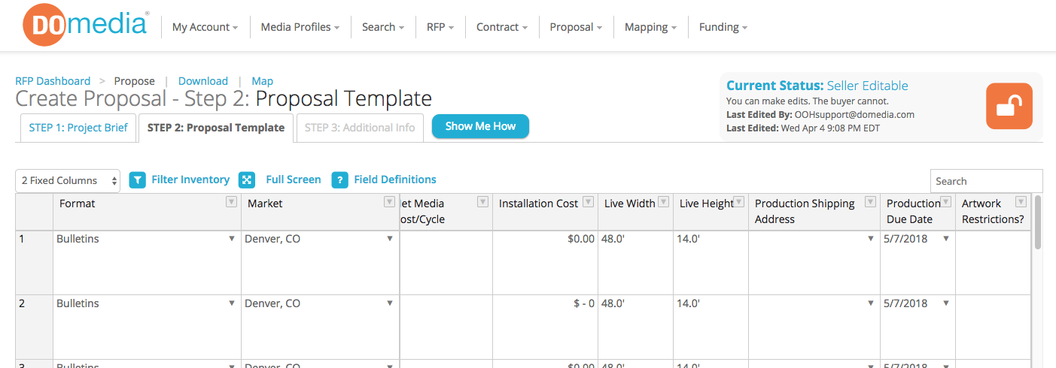The image size is (1056, 368).
Task: Open the Funding menu
Action: [723, 27]
